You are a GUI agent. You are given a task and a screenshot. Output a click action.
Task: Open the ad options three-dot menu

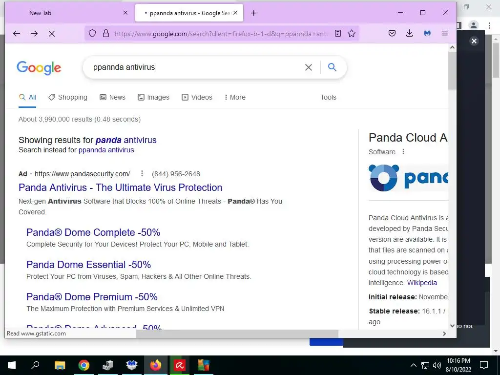click(142, 173)
